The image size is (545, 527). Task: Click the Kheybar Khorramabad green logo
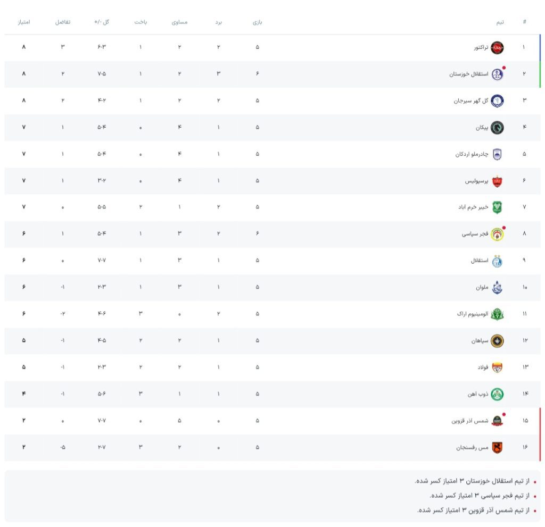click(497, 207)
